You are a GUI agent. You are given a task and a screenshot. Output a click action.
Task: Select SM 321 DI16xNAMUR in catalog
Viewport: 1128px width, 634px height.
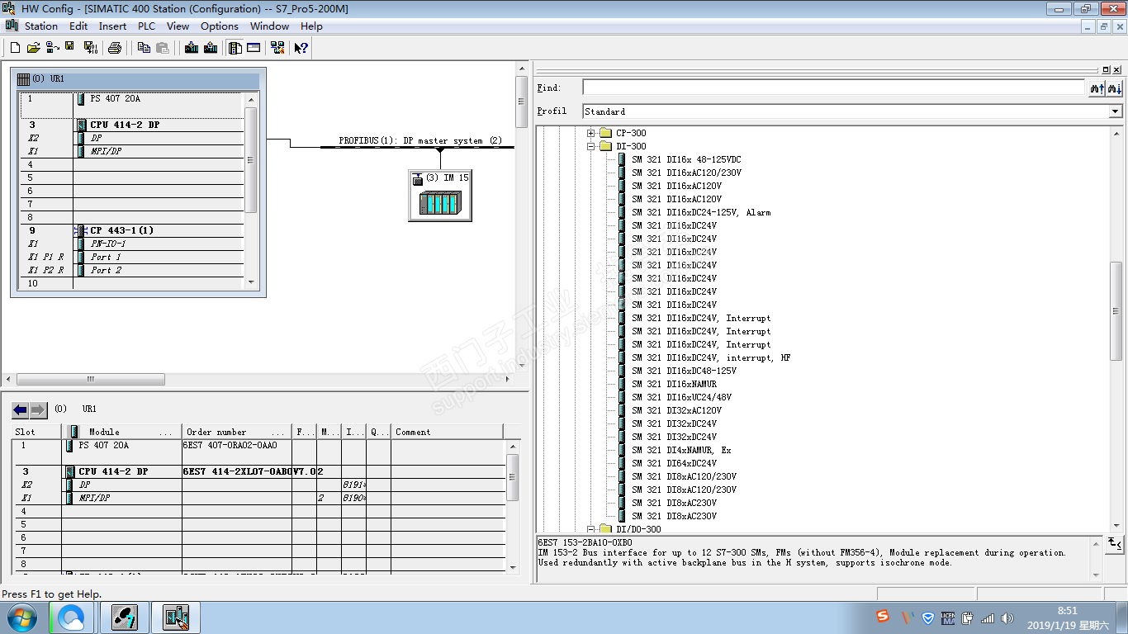coord(674,384)
